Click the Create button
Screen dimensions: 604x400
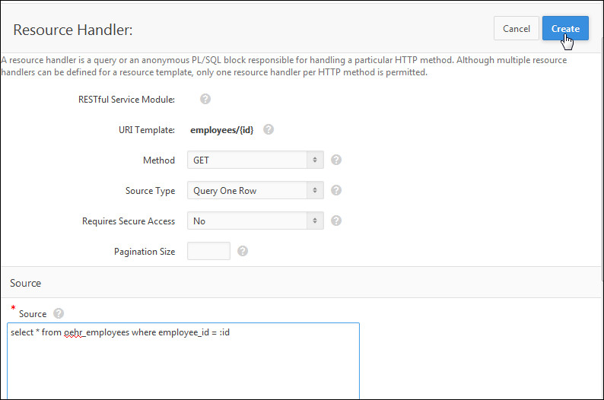[x=565, y=29]
